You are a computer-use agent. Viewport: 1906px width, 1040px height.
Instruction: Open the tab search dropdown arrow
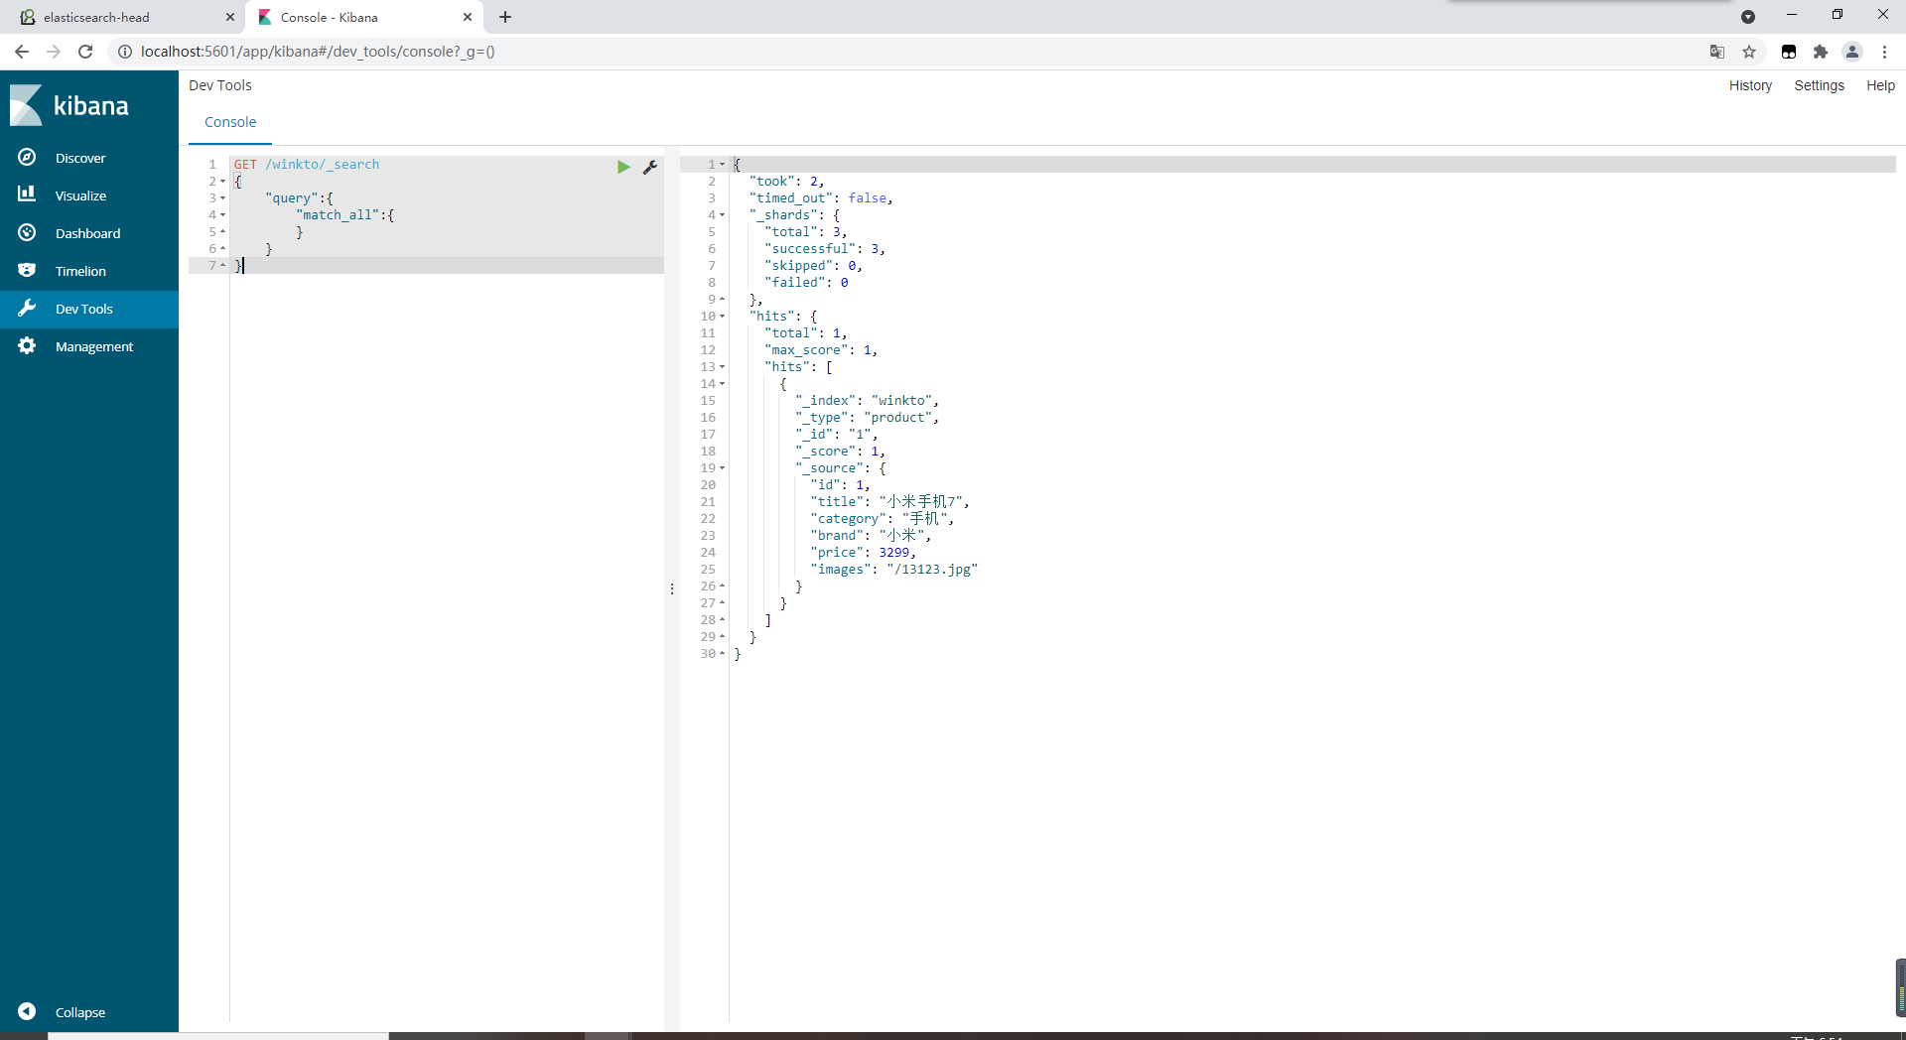click(1748, 17)
